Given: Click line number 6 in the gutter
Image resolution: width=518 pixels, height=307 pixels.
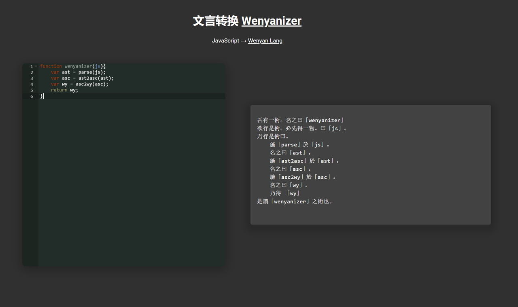Looking at the screenshot, I should (x=32, y=96).
